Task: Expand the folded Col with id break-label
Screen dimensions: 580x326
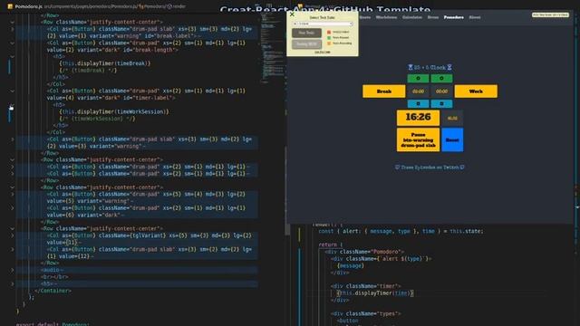Action: (12, 29)
